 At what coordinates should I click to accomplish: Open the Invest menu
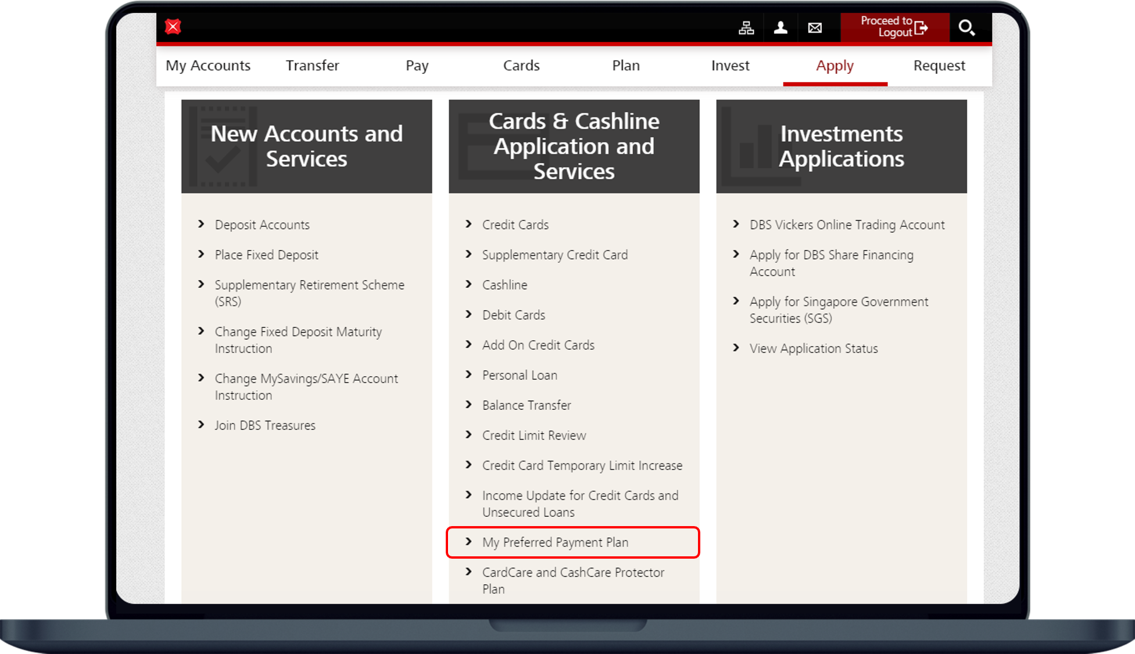(x=731, y=66)
